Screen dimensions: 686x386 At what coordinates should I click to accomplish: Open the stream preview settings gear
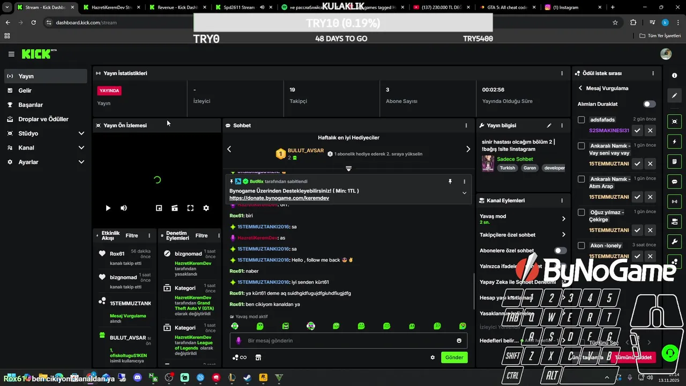(x=206, y=208)
